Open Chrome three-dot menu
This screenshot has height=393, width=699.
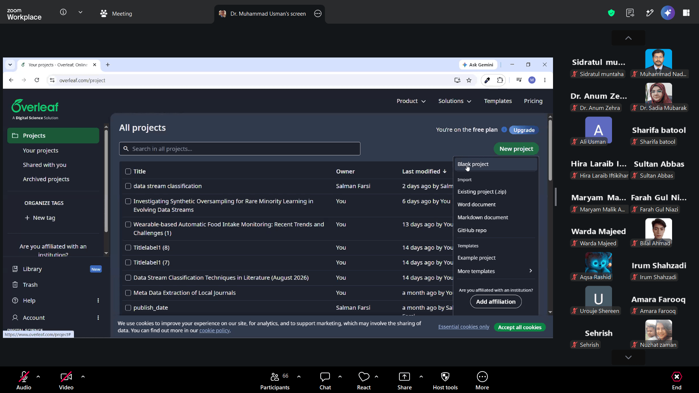pos(545,80)
